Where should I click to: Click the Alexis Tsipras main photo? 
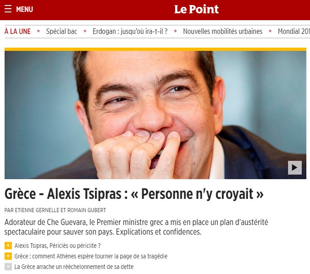click(x=155, y=115)
